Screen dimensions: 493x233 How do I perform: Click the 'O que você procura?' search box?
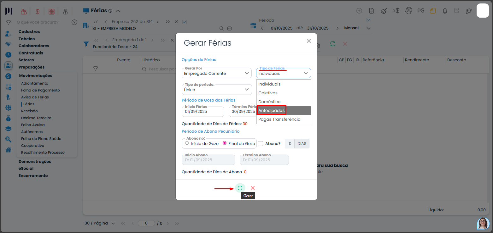tap(38, 22)
